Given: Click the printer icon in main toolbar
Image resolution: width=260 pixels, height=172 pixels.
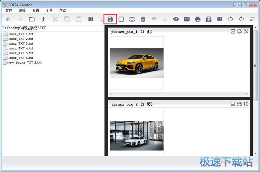Looking at the screenshot, I should point(198,19).
